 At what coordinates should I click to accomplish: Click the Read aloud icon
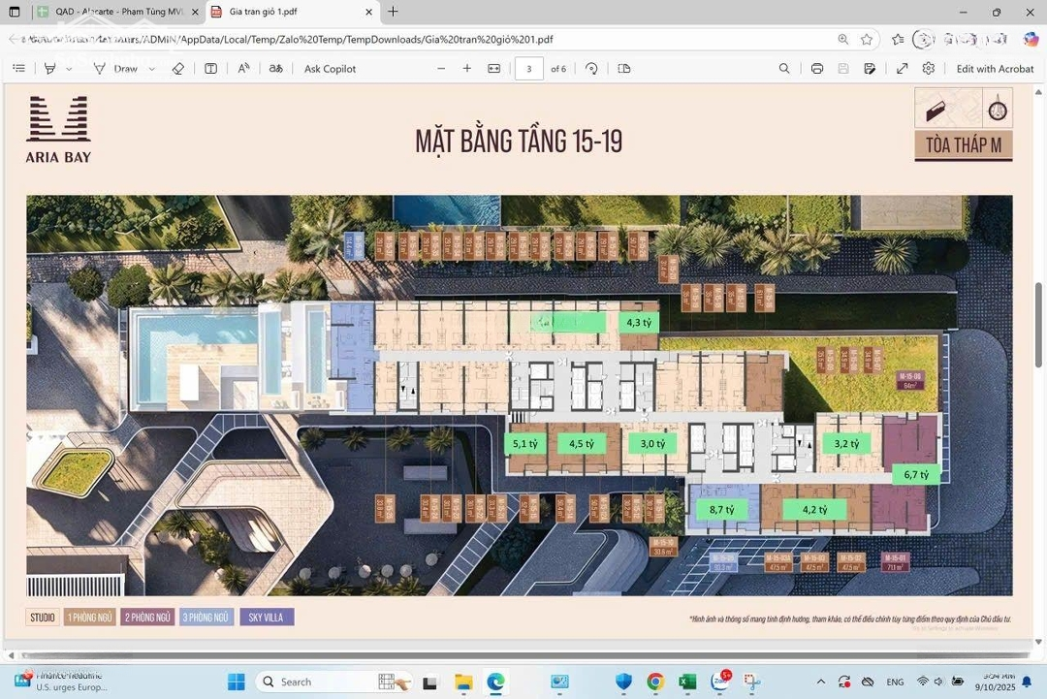[x=243, y=69]
